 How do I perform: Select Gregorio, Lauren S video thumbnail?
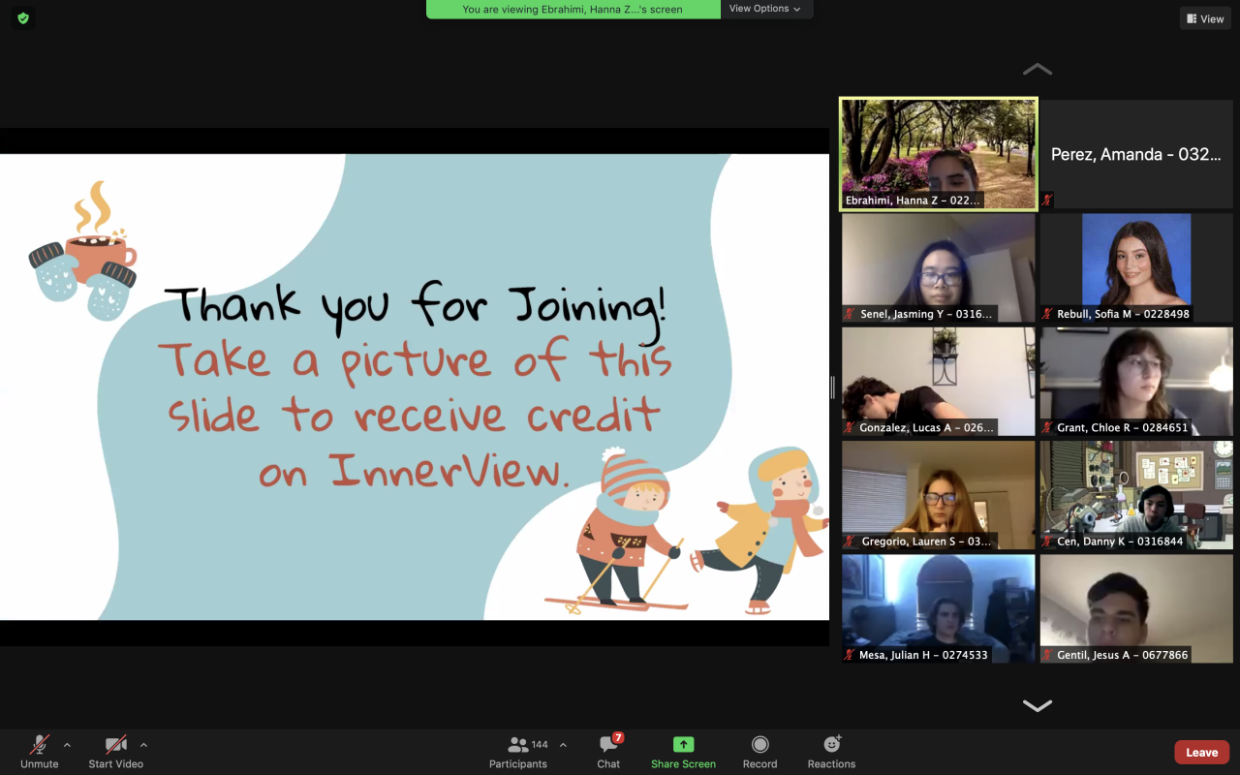tap(939, 495)
